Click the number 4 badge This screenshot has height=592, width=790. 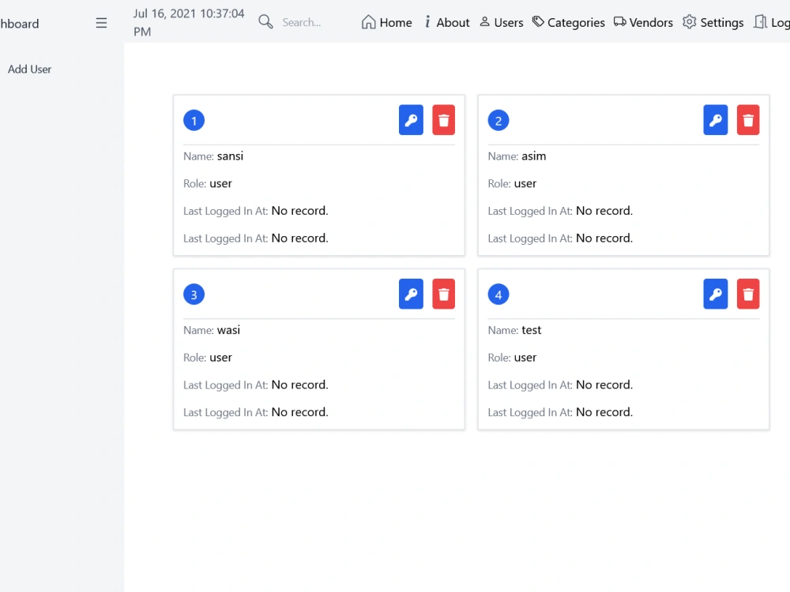coord(498,294)
